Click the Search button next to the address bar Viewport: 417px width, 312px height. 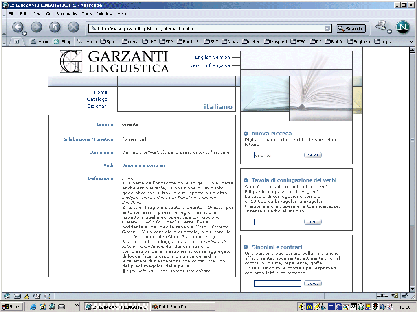pos(351,29)
